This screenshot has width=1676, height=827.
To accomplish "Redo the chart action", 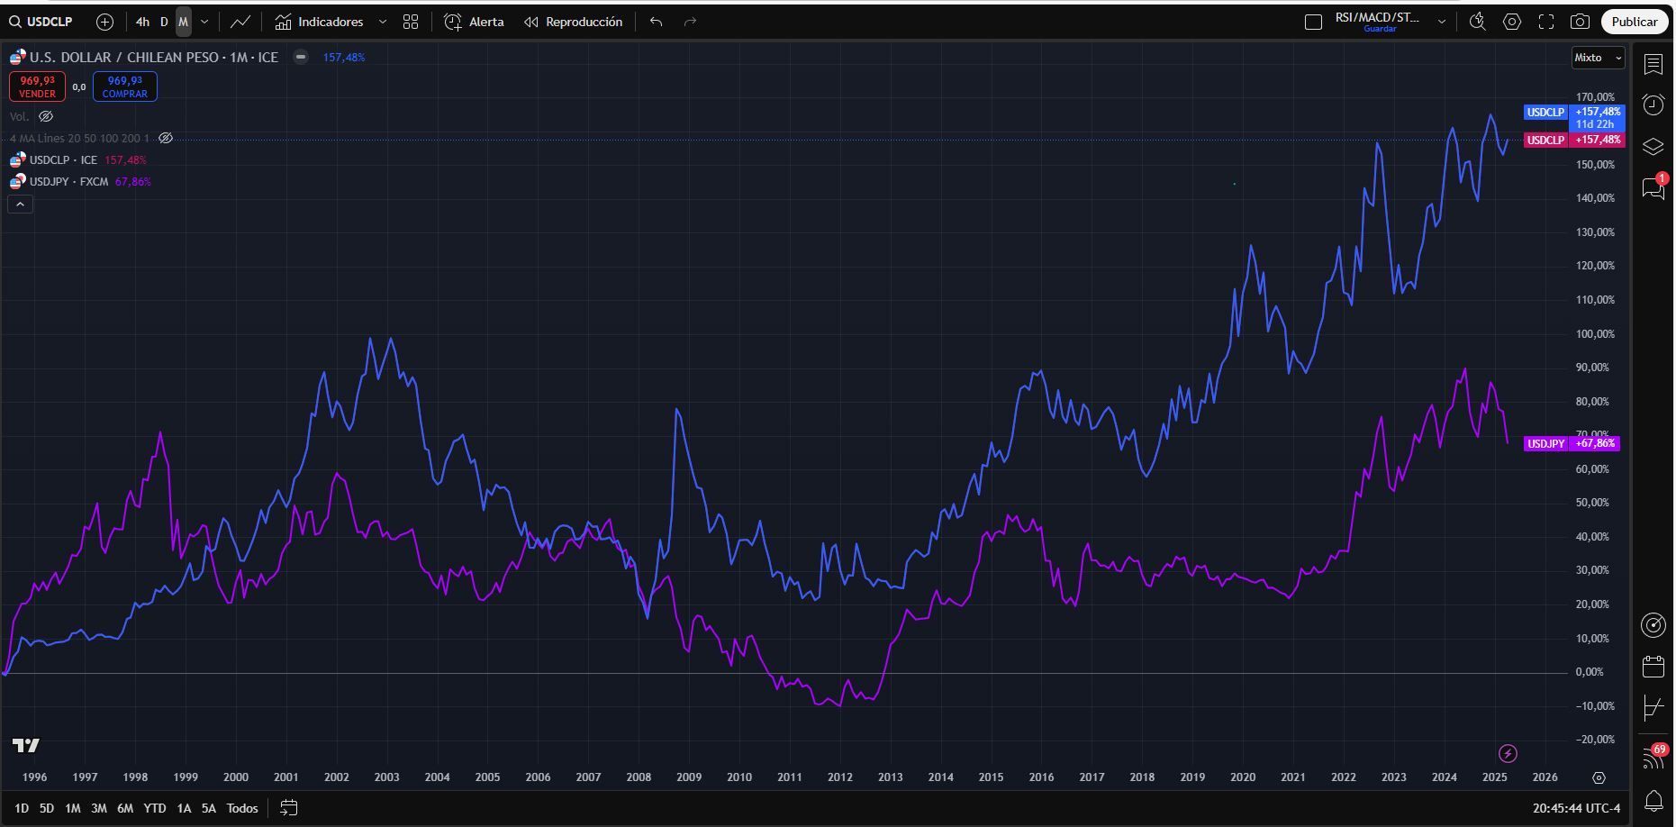I will (691, 22).
